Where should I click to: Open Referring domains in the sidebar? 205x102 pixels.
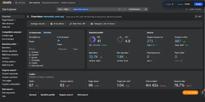click(x=10, y=55)
